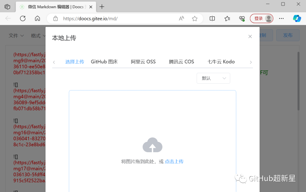The width and height of the screenshot is (306, 192).
Task: Activate the Read aloud icon
Action: coord(182,18)
